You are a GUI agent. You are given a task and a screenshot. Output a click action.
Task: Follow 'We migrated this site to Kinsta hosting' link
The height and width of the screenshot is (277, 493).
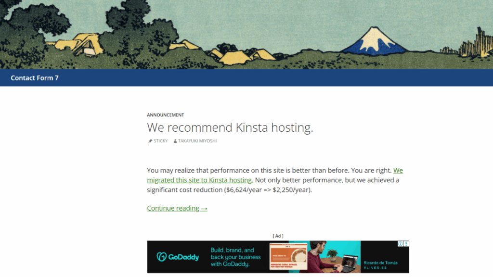(200, 180)
